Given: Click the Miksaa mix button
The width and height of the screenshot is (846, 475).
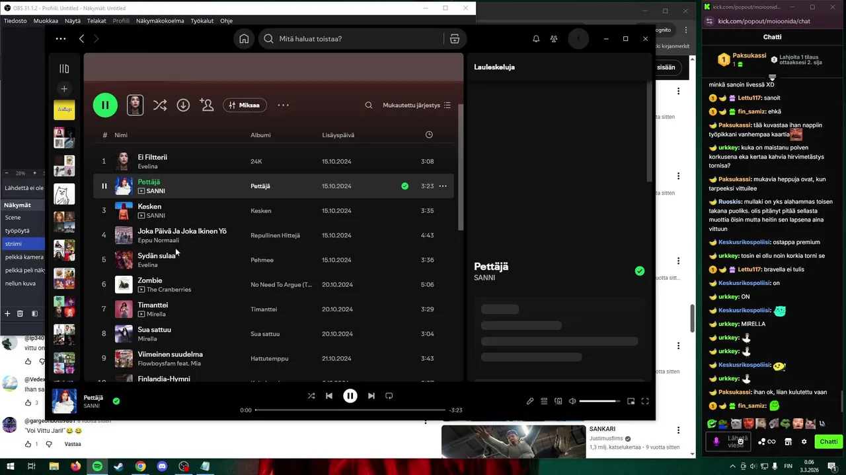Looking at the screenshot, I should pos(245,105).
